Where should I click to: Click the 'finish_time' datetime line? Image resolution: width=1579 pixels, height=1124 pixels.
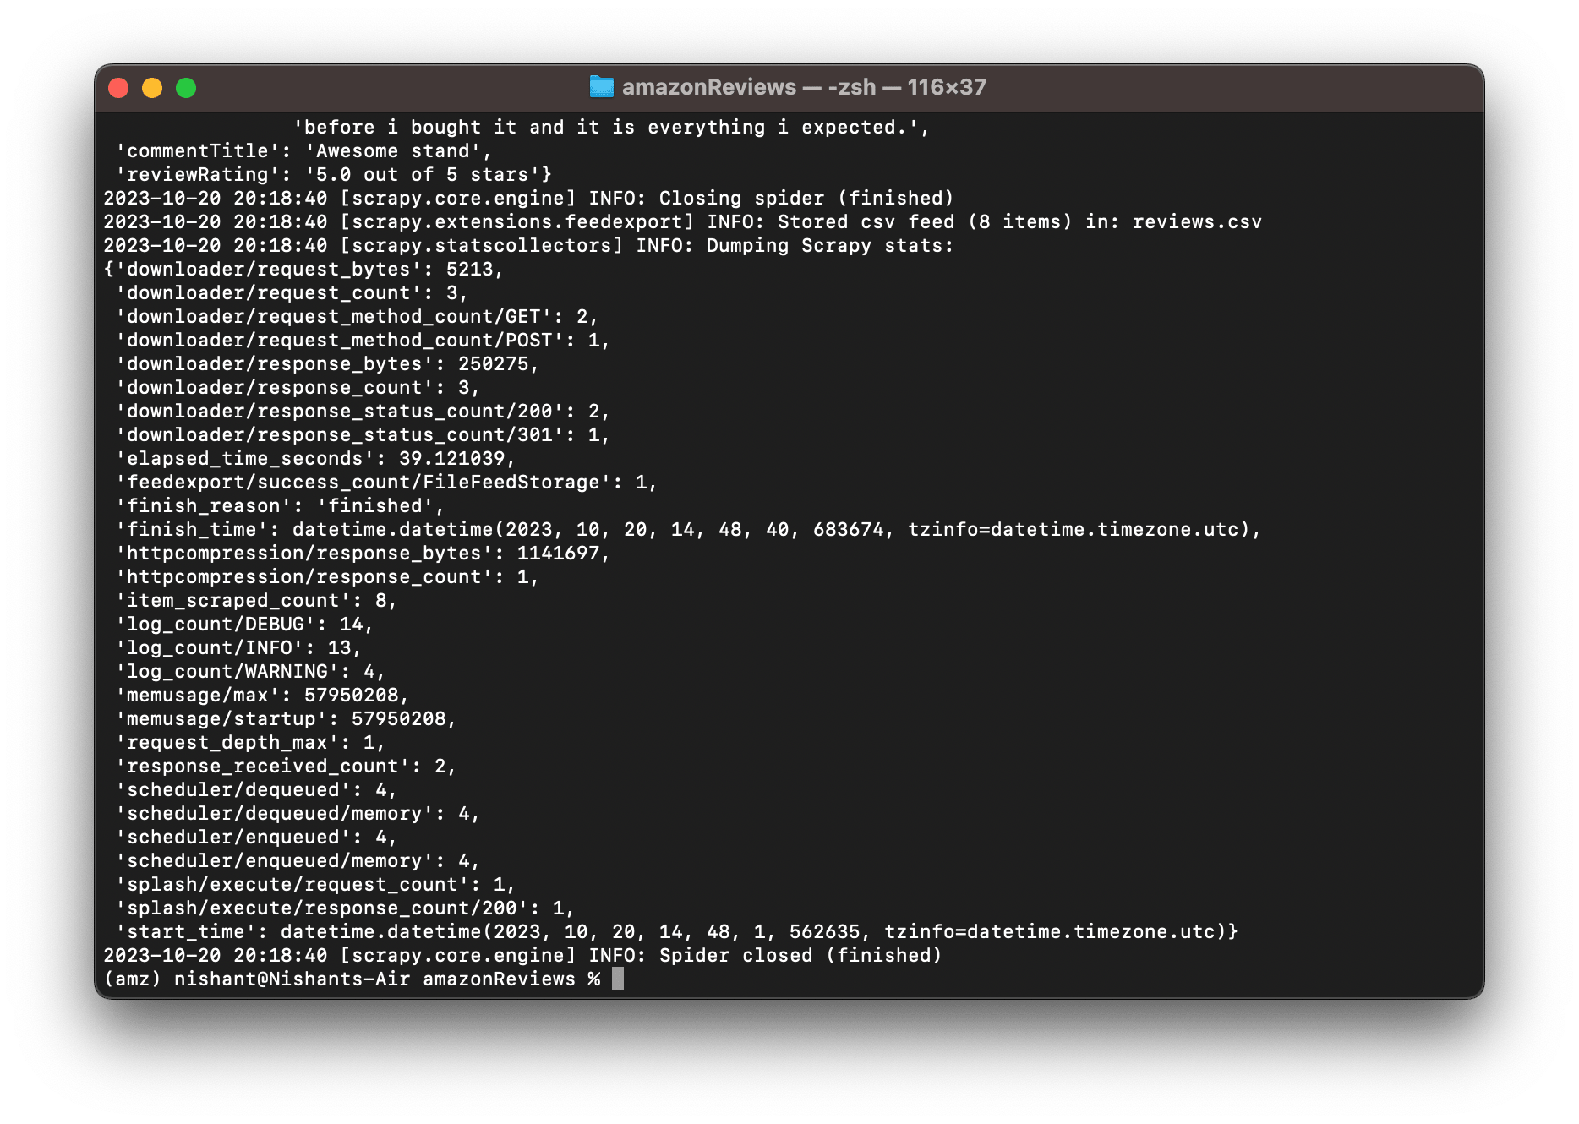coord(688,530)
